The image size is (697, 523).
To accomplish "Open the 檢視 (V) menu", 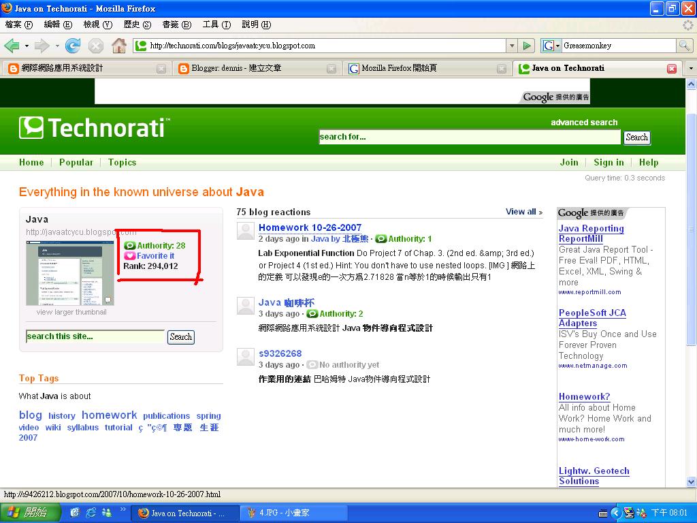I will 98,25.
